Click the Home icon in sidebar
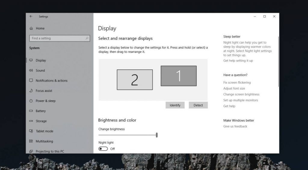 click(31, 28)
